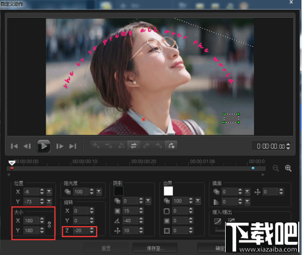Select the green-handled object box in preview
302x255 pixels.
click(x=231, y=118)
